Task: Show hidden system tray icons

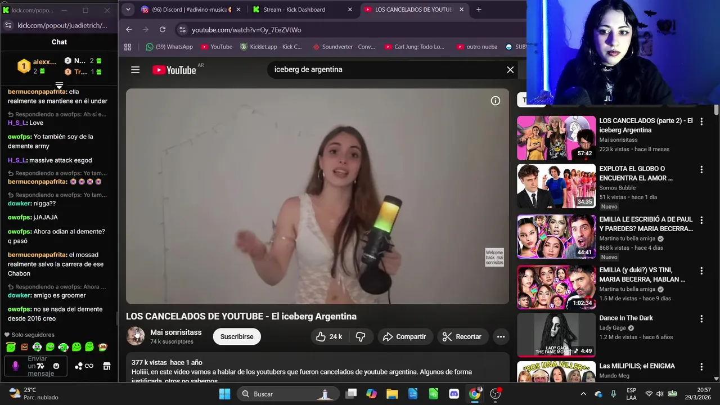Action: click(583, 394)
